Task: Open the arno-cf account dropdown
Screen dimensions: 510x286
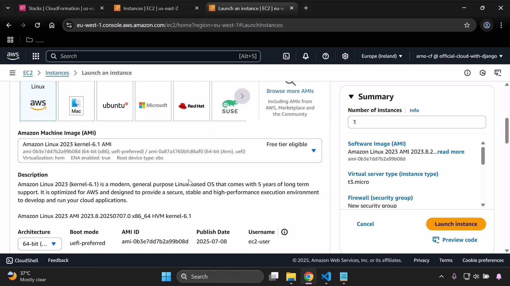Action: tap(459, 56)
